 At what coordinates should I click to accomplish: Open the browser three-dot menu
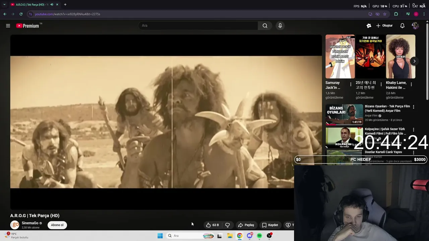tap(424, 14)
